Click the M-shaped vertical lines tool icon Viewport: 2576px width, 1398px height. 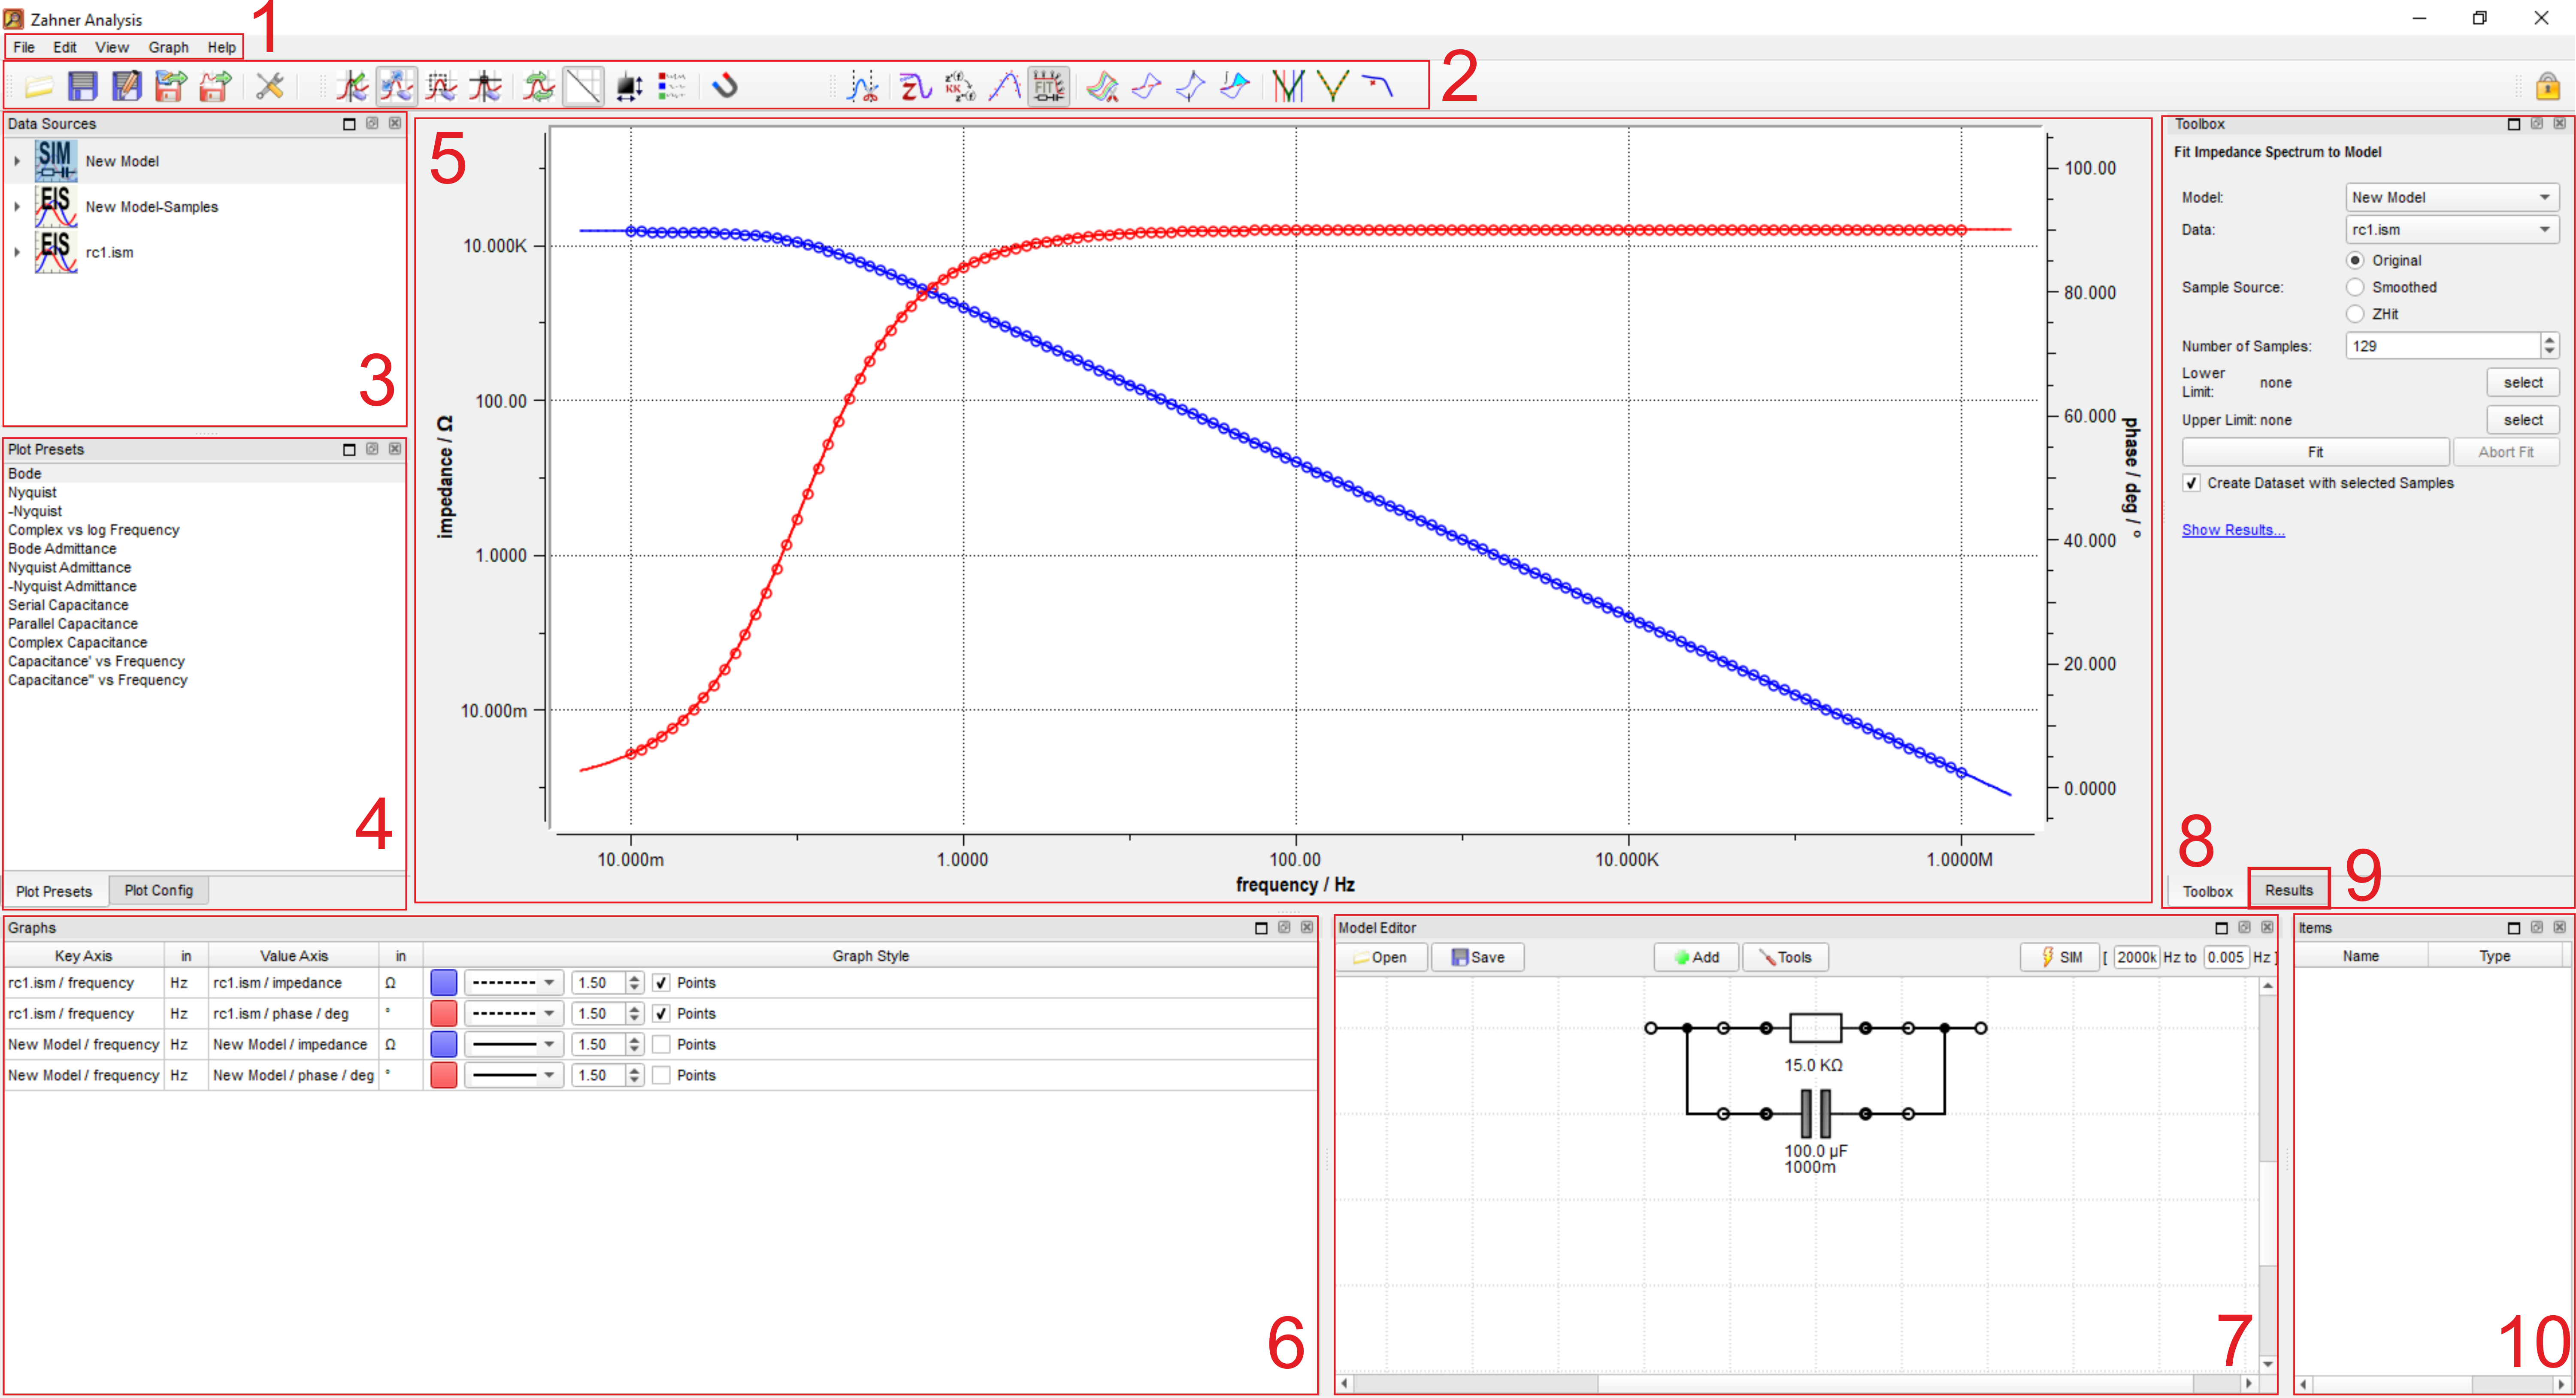point(1289,86)
